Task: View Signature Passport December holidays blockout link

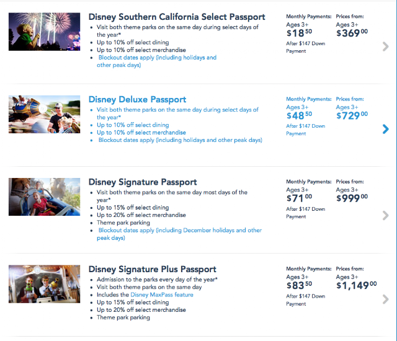Action: [x=179, y=234]
